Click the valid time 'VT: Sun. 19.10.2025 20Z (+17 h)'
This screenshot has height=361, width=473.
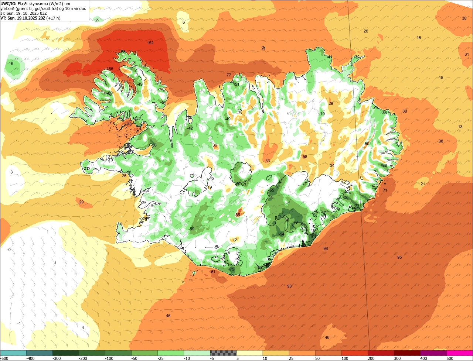tap(31, 18)
